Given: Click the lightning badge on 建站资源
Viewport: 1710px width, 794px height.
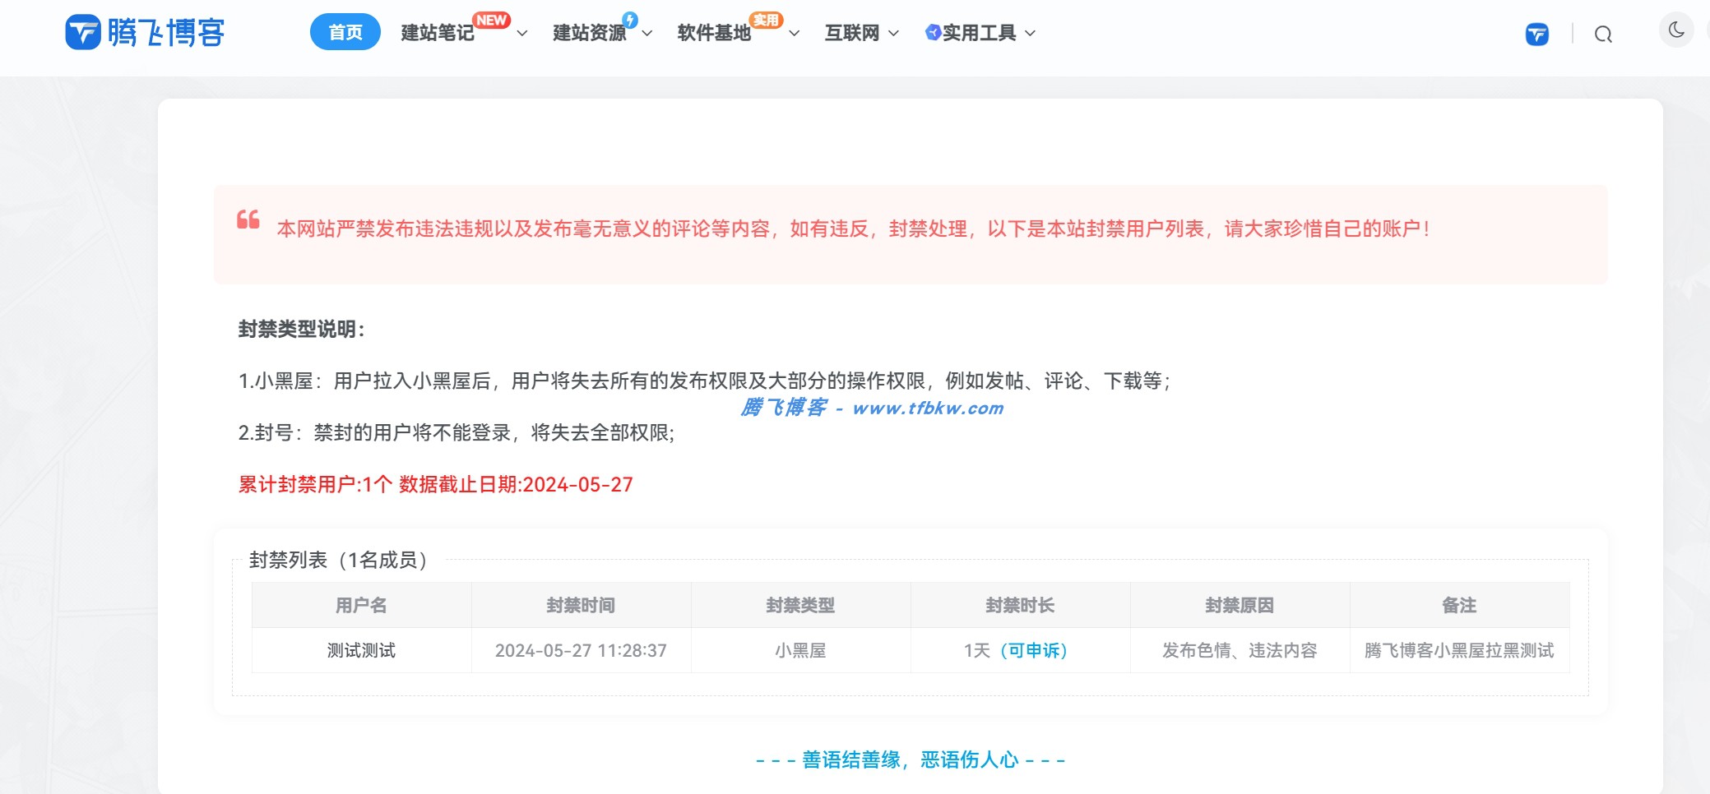Looking at the screenshot, I should point(630,19).
